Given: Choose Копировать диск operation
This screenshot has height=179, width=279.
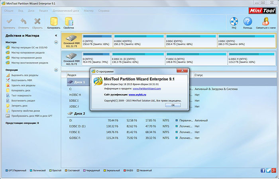Looking at the screenshot, I should [18, 90].
